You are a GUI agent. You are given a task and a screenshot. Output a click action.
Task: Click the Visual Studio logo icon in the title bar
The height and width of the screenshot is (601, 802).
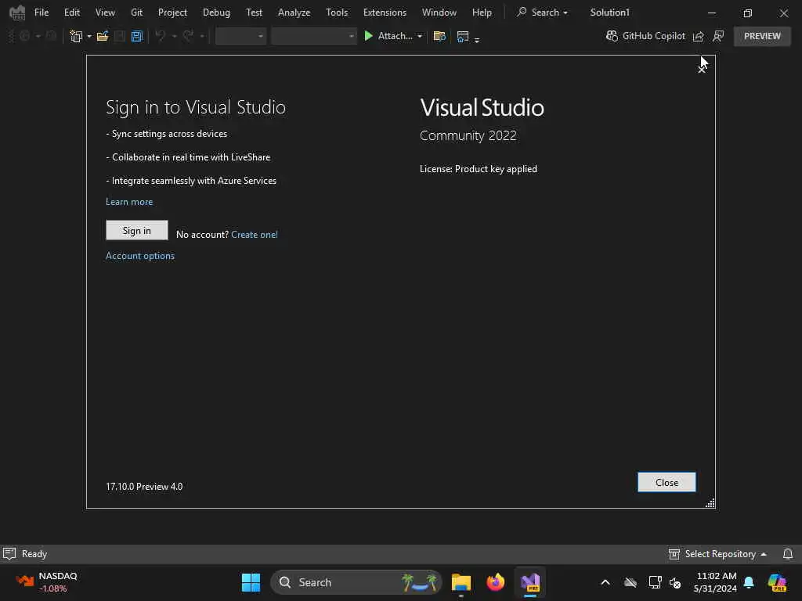(17, 13)
